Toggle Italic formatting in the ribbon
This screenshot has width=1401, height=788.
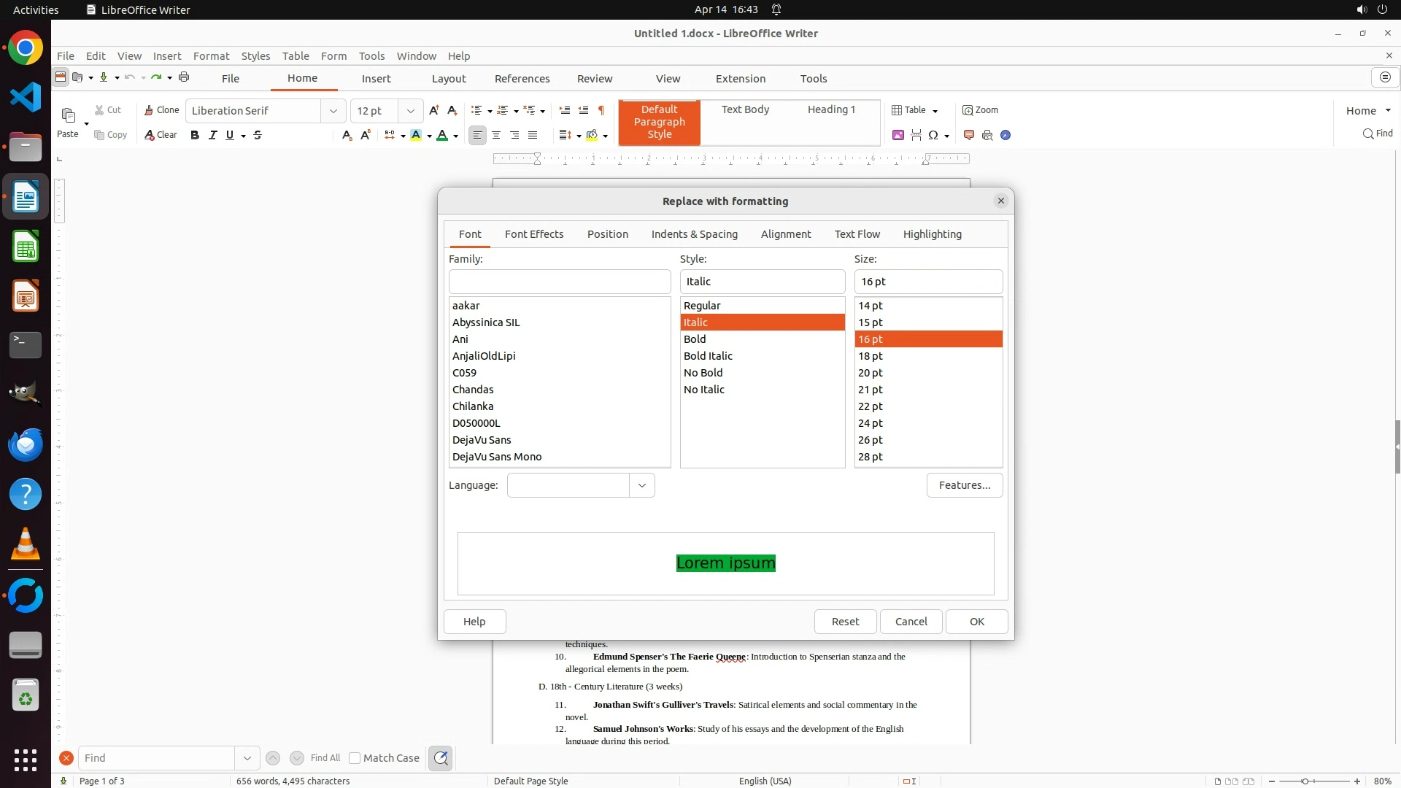[213, 135]
